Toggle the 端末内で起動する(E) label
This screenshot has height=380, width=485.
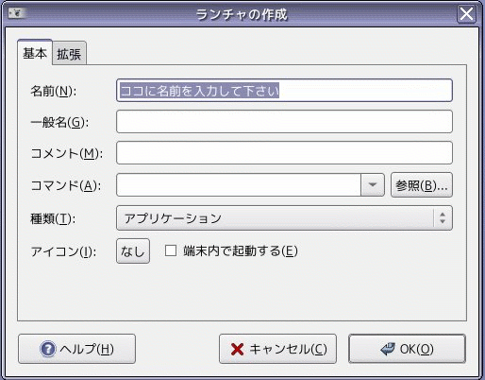(241, 251)
